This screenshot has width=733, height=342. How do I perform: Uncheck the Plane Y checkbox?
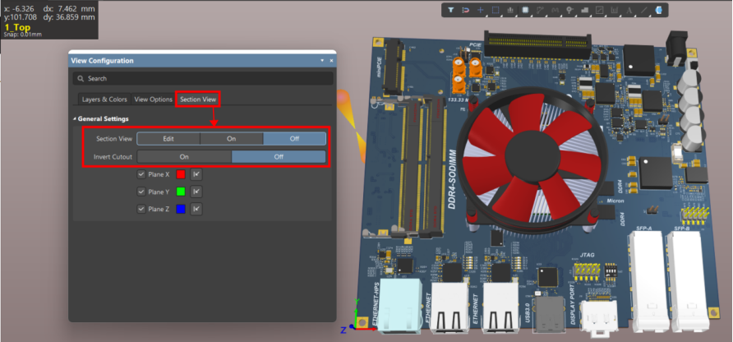point(141,192)
